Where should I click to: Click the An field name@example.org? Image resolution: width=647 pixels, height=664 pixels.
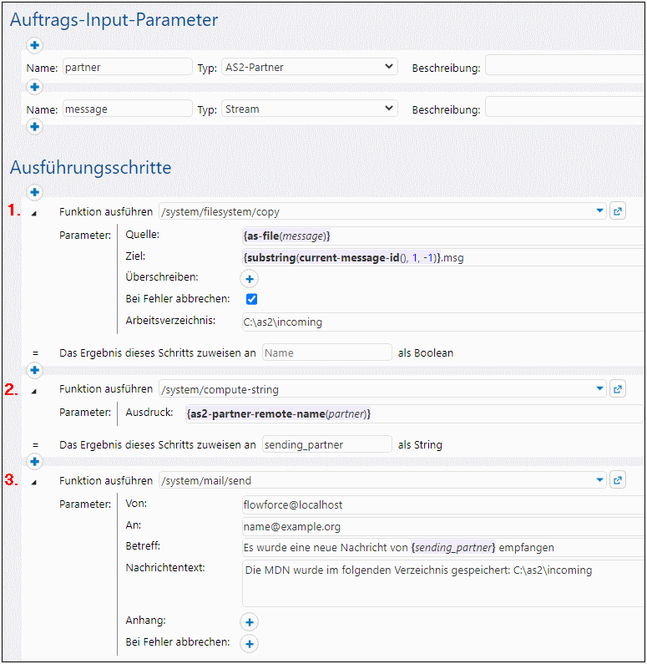(442, 526)
